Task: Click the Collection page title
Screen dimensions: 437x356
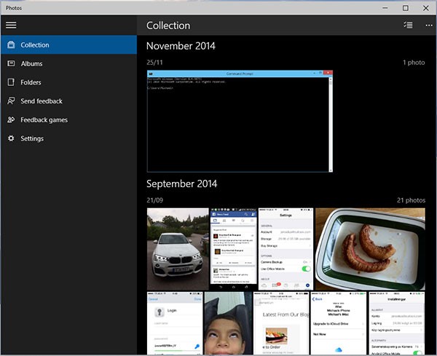Action: [x=168, y=25]
